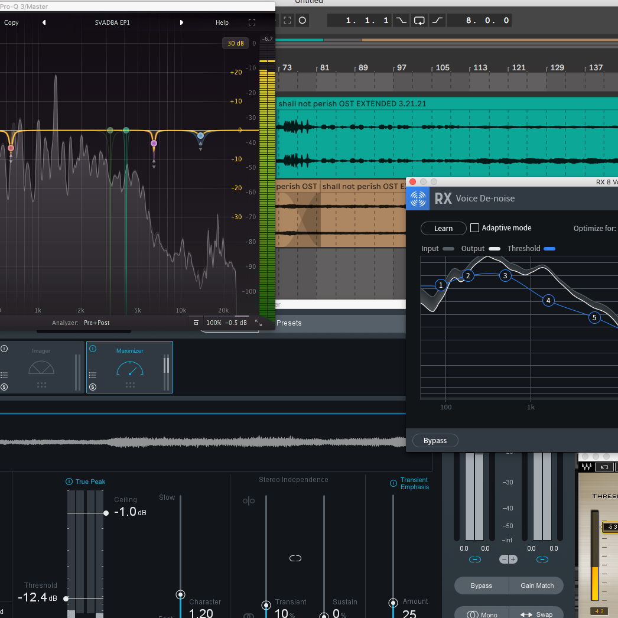Click the link icon right of the plus button
This screenshot has width=618, height=618.
point(542,560)
